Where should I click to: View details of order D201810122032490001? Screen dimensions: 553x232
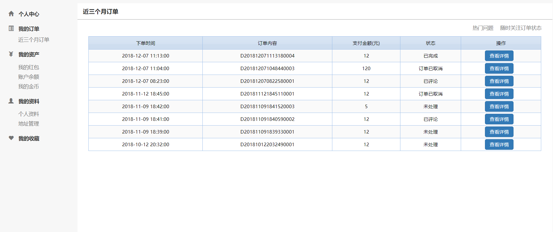pyautogui.click(x=499, y=144)
